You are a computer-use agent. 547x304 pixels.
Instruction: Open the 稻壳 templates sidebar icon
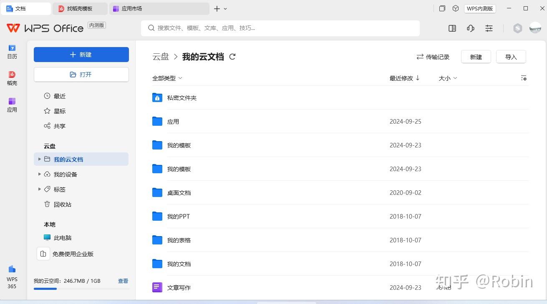click(12, 77)
